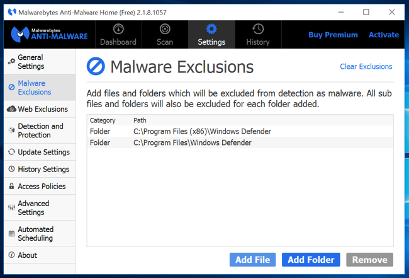Viewport: 409px width, 278px height.
Task: Open History Settings section
Action: [x=40, y=169]
